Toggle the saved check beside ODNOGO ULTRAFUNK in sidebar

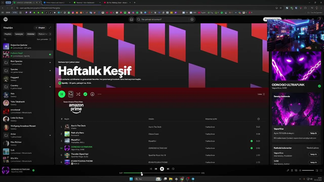[319, 86]
